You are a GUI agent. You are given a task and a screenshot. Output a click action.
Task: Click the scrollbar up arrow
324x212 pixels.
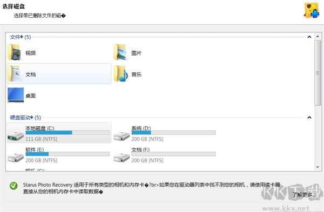coord(318,37)
